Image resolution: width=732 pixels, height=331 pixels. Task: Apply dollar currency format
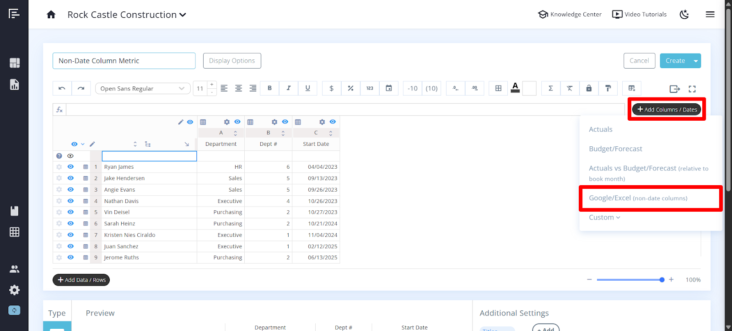[331, 88]
